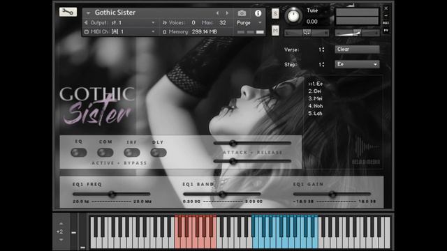Image resolution: width=447 pixels, height=251 pixels.
Task: Change the Verse stepper value
Action: 323,50
